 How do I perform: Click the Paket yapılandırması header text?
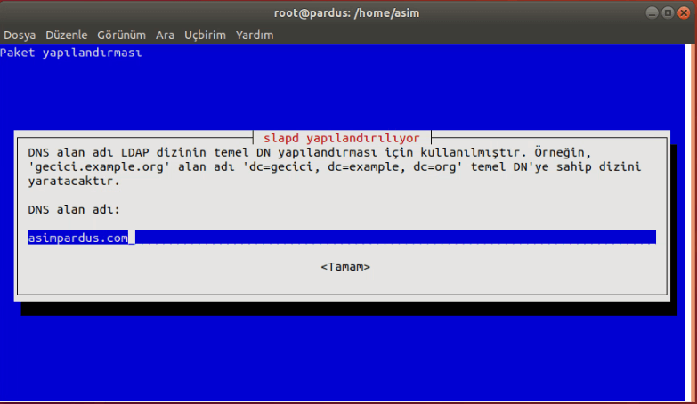[x=71, y=53]
